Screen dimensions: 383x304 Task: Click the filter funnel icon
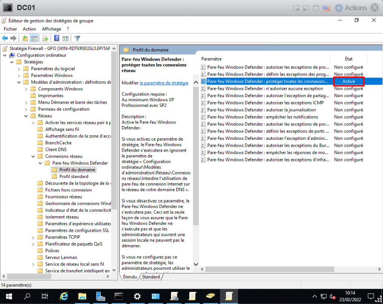coord(77,38)
